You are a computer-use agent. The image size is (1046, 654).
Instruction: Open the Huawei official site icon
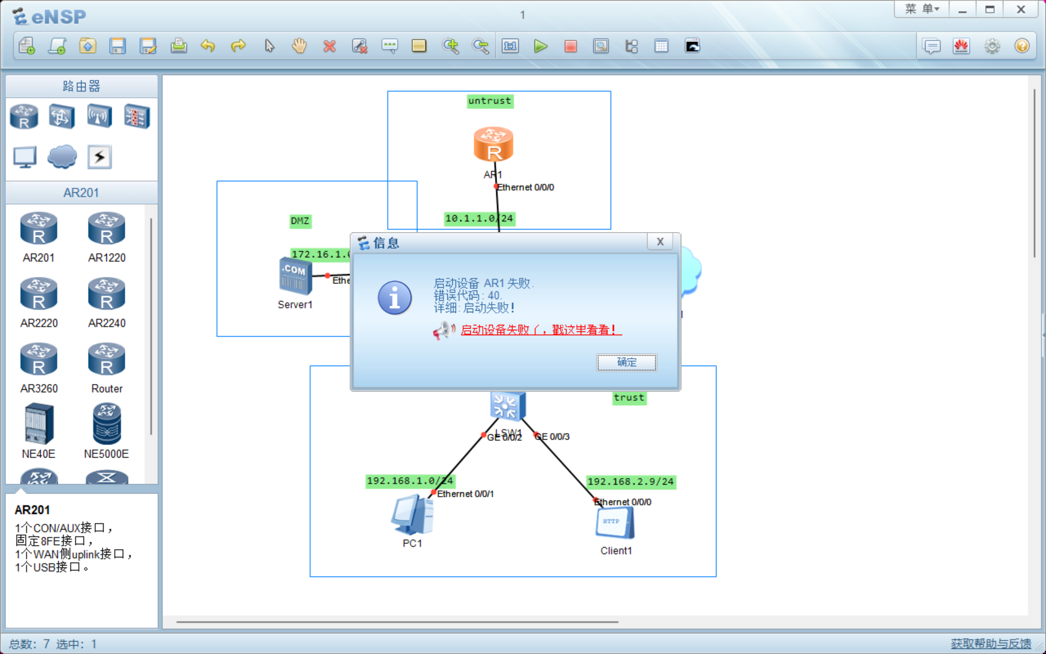pos(961,46)
